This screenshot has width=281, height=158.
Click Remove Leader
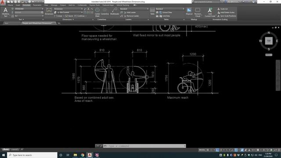coord(131,16)
